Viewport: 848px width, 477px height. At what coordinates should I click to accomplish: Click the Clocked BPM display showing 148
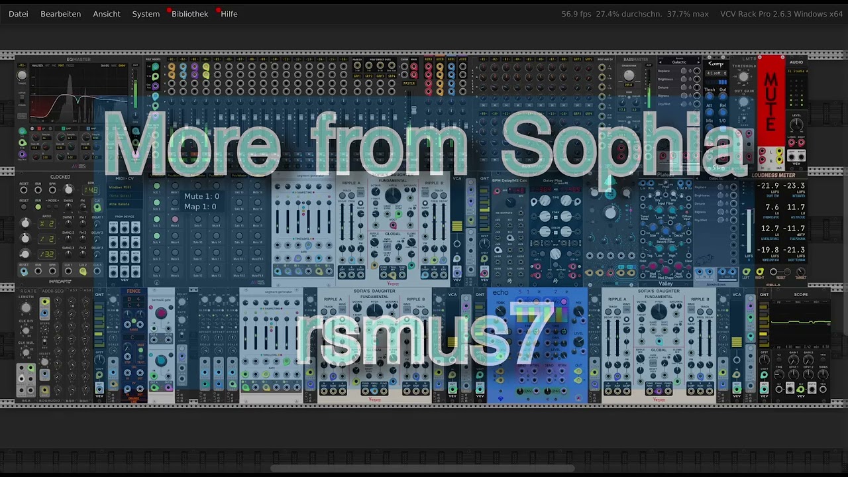click(91, 190)
